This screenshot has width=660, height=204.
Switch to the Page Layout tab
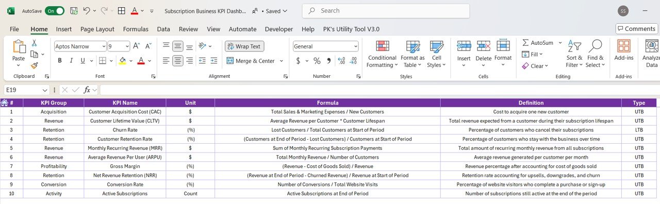[97, 29]
